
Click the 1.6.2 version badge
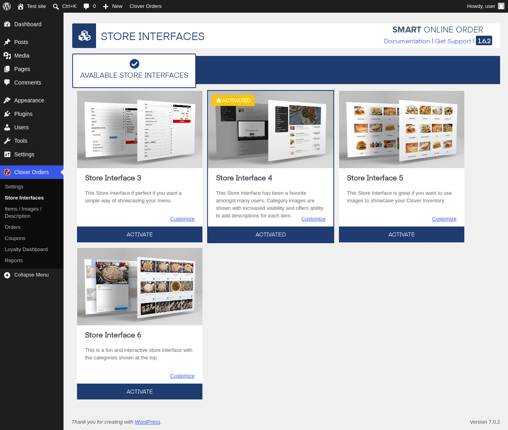(484, 41)
